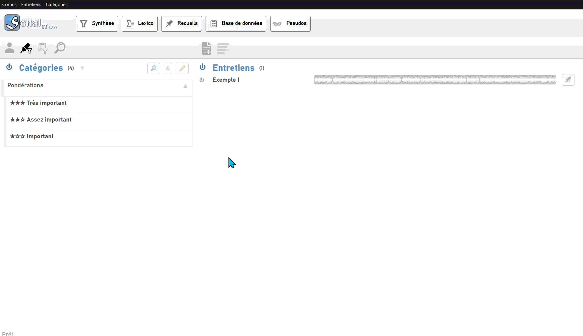Open Base de données
Viewport: 583px width, 336px height.
click(236, 23)
